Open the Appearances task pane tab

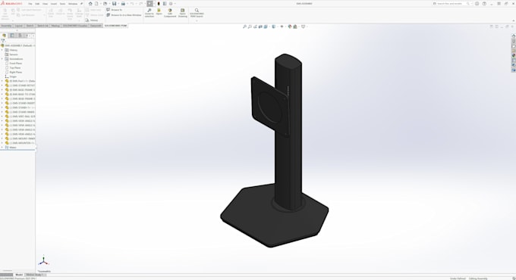pyautogui.click(x=514, y=56)
